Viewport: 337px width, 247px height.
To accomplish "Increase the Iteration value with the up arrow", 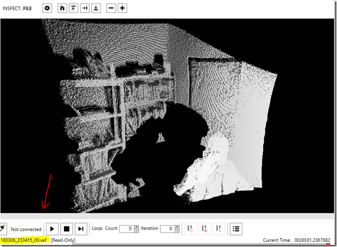I will point(177,227).
